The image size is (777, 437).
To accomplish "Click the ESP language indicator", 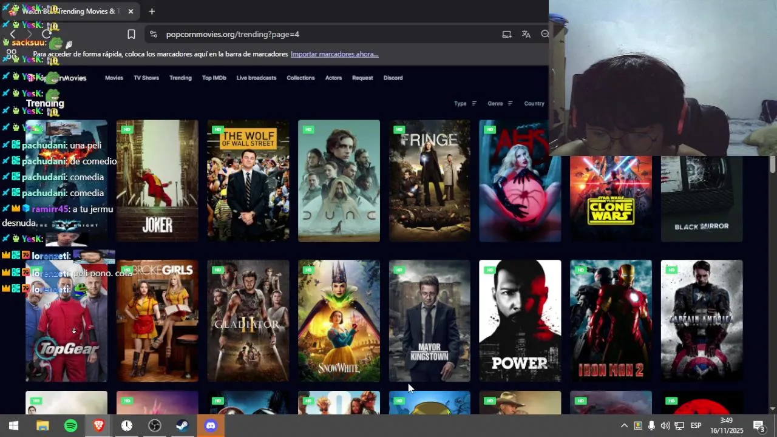I will click(x=696, y=425).
